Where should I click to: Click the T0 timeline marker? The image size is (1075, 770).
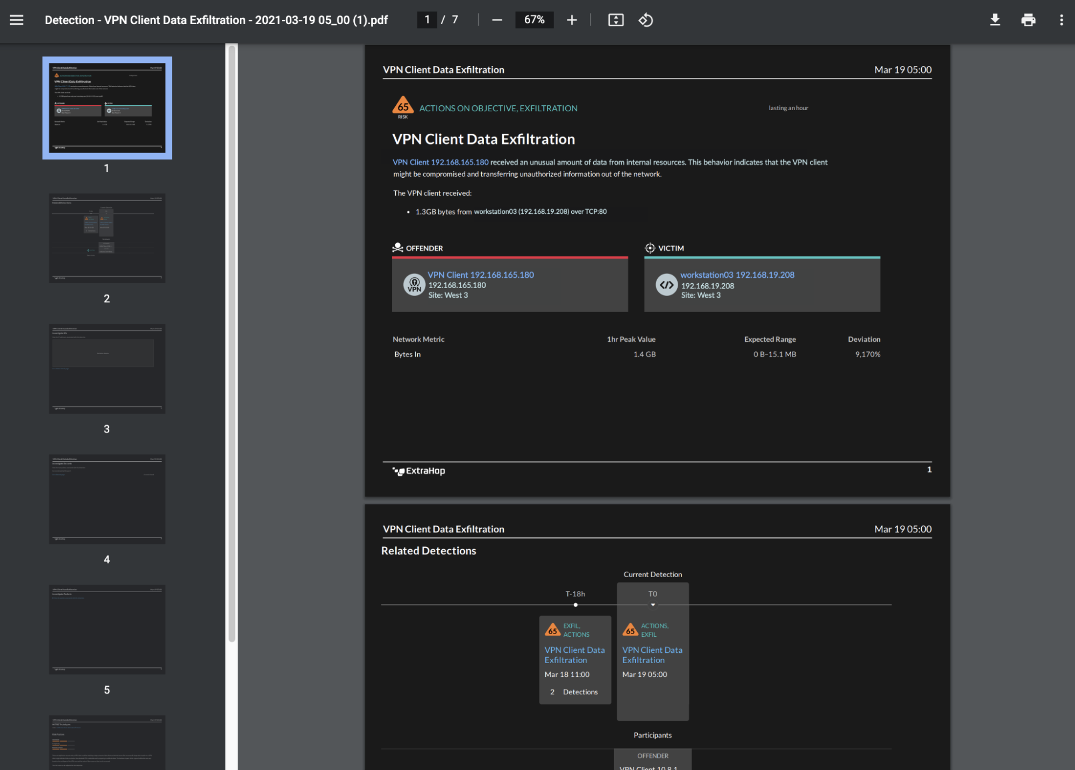point(653,605)
